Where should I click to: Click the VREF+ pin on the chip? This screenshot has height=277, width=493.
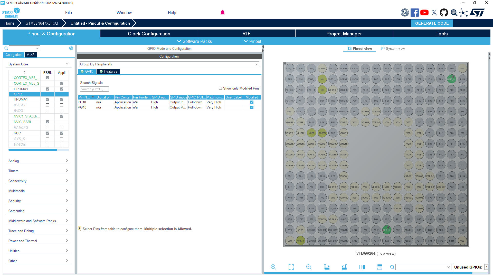pos(300,241)
